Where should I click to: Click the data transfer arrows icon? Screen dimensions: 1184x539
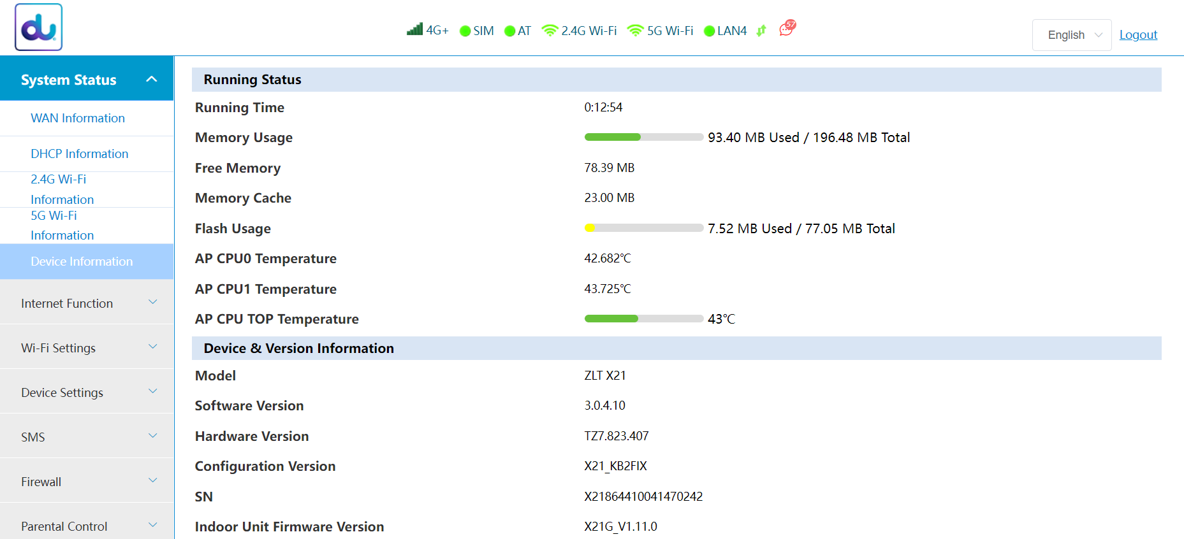point(761,31)
